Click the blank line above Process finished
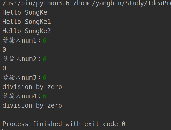 click(86, 115)
